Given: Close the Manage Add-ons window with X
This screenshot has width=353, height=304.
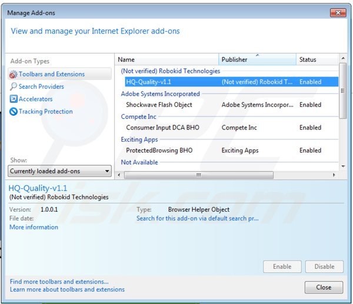Looking at the screenshot, I should pos(338,12).
